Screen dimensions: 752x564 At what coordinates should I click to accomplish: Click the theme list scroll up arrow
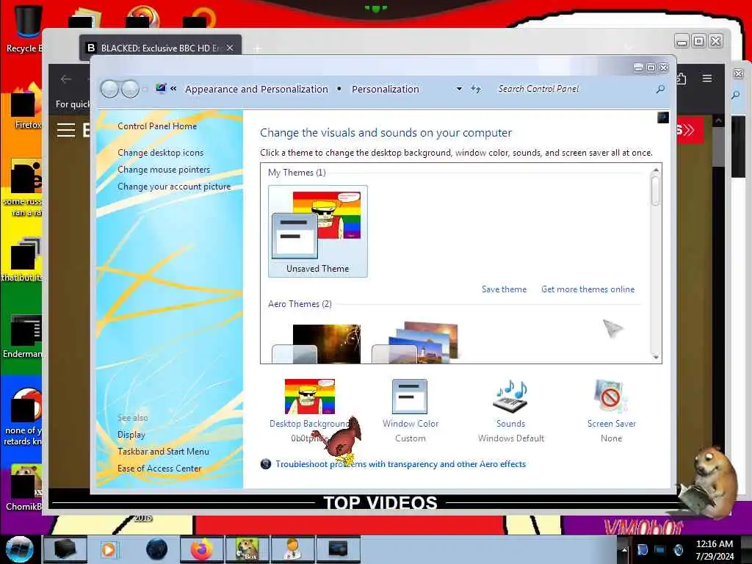click(x=656, y=170)
